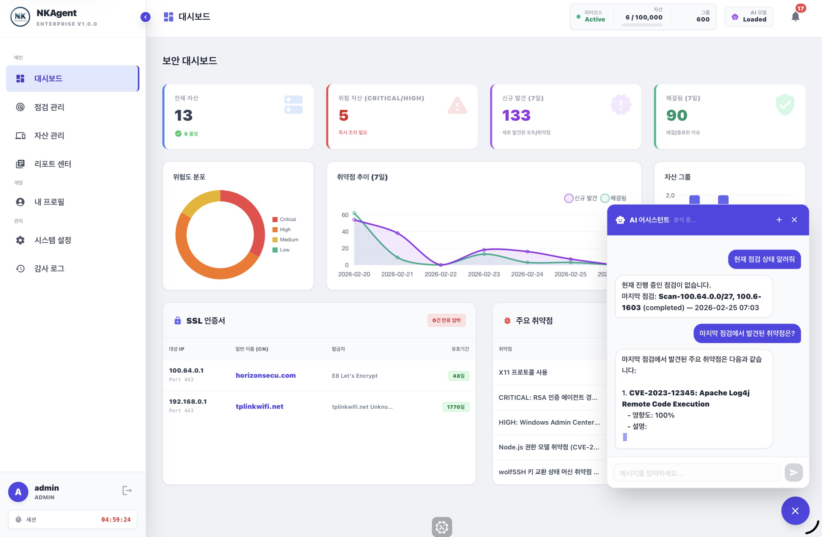Click the Medium legend color swatch
Screen dimensions: 822x537
click(275, 240)
